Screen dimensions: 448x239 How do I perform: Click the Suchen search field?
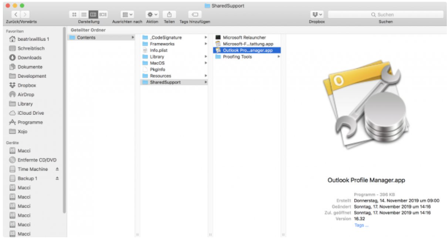385,14
